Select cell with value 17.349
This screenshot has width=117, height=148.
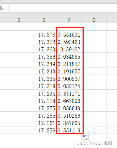click(44, 64)
